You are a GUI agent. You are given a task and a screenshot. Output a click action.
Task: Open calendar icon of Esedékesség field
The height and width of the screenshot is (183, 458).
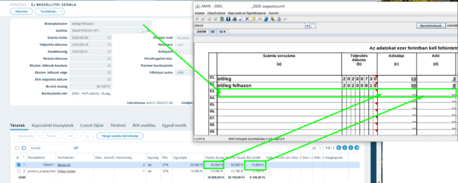[109, 52]
